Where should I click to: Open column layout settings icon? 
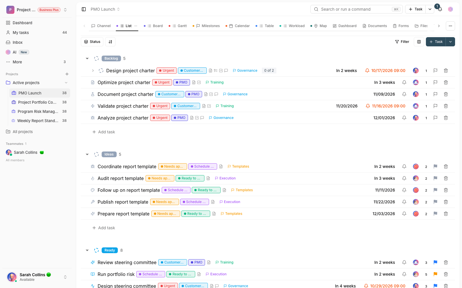pos(419,42)
